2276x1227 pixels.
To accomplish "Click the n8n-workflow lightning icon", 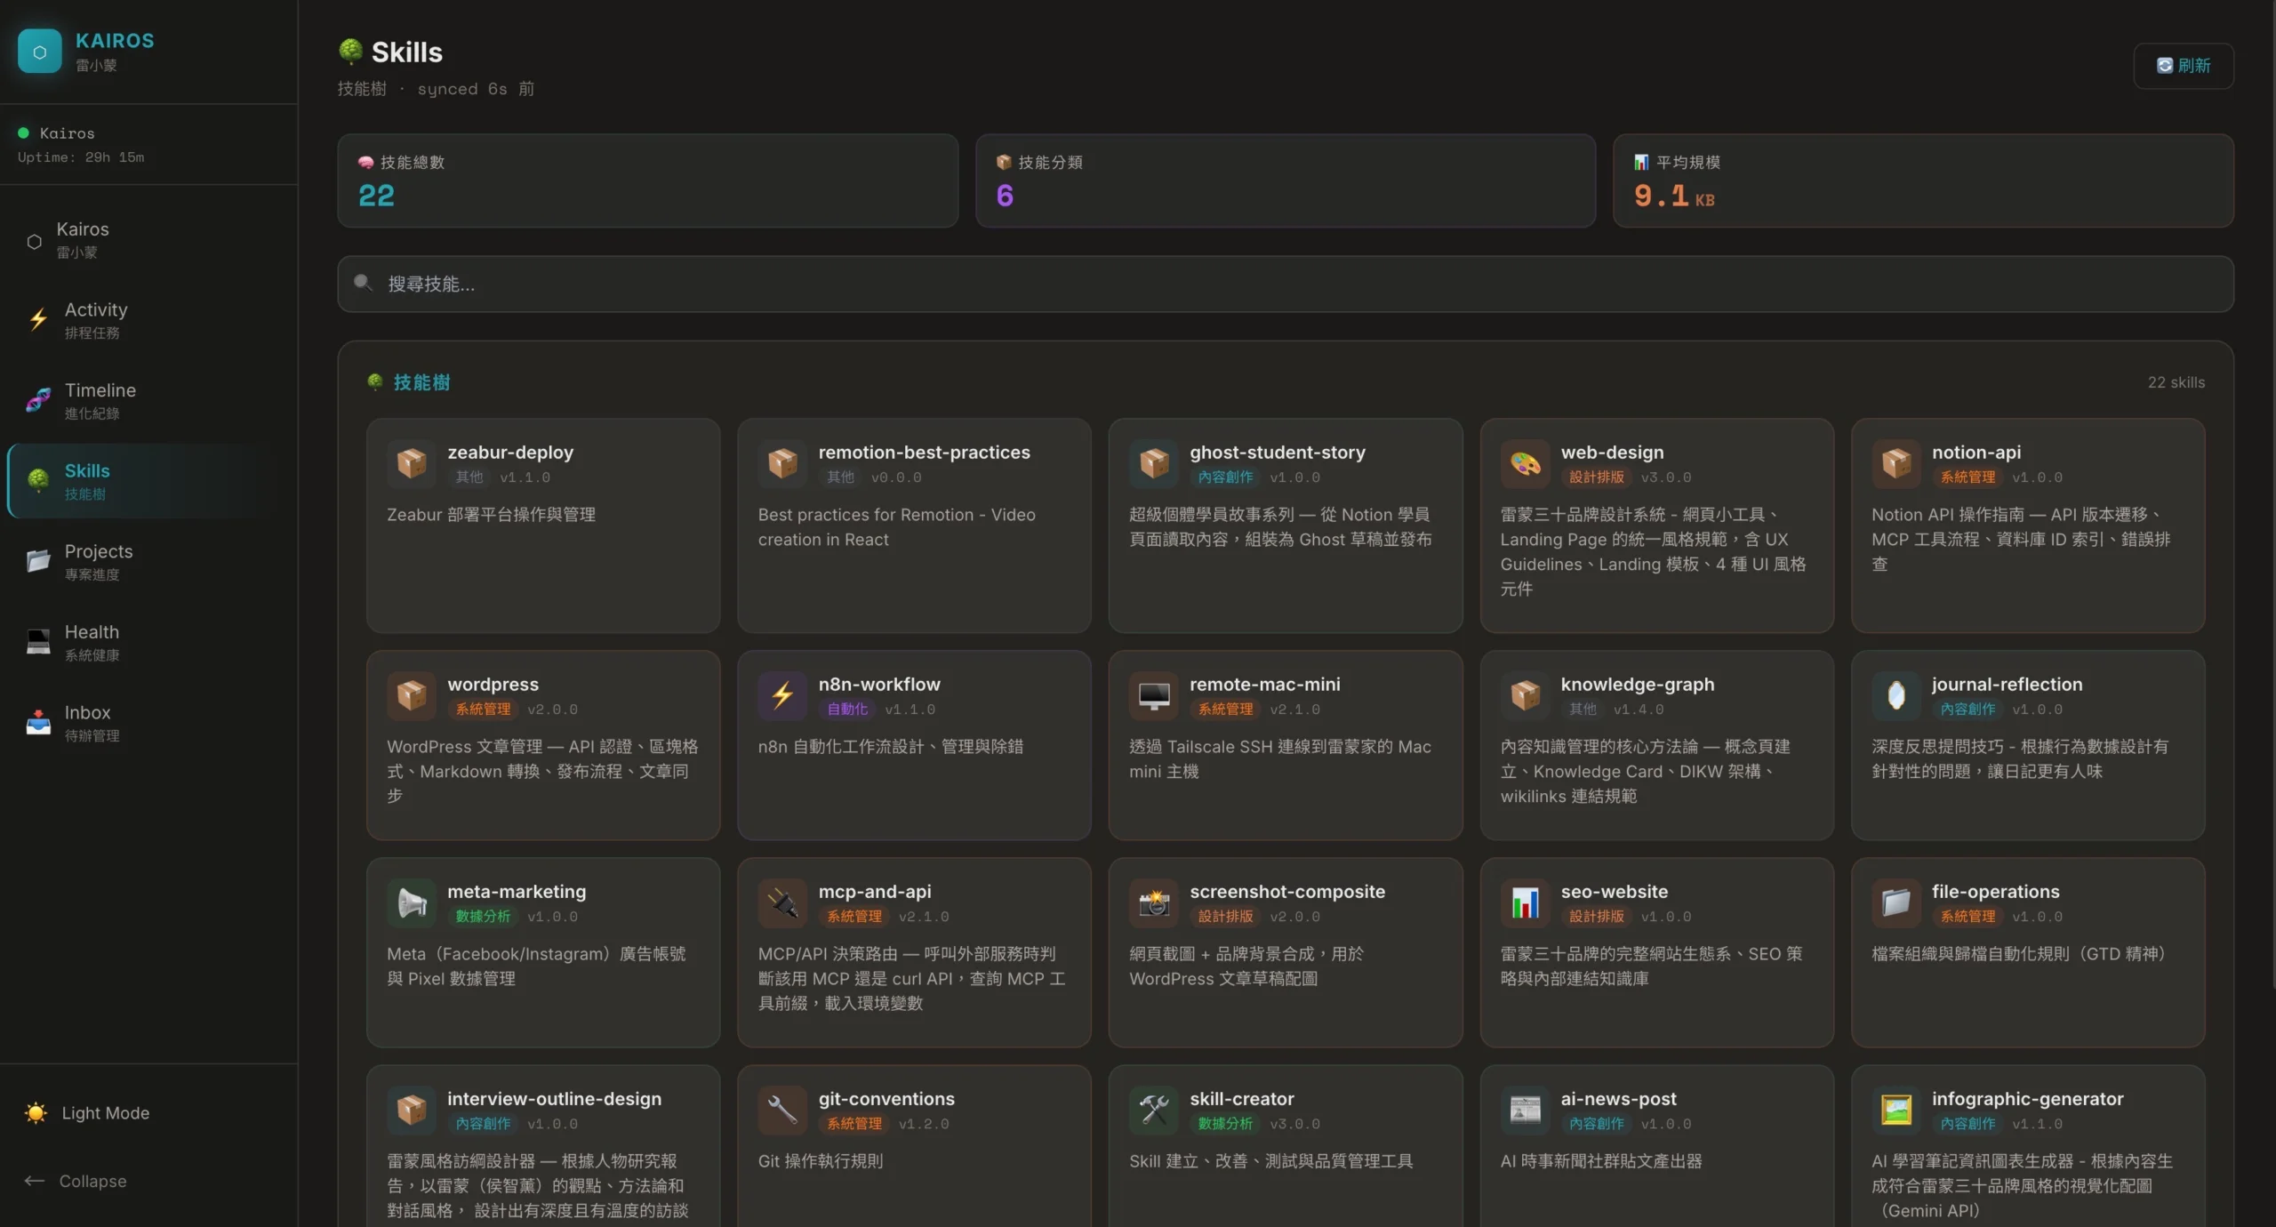I will 782,695.
